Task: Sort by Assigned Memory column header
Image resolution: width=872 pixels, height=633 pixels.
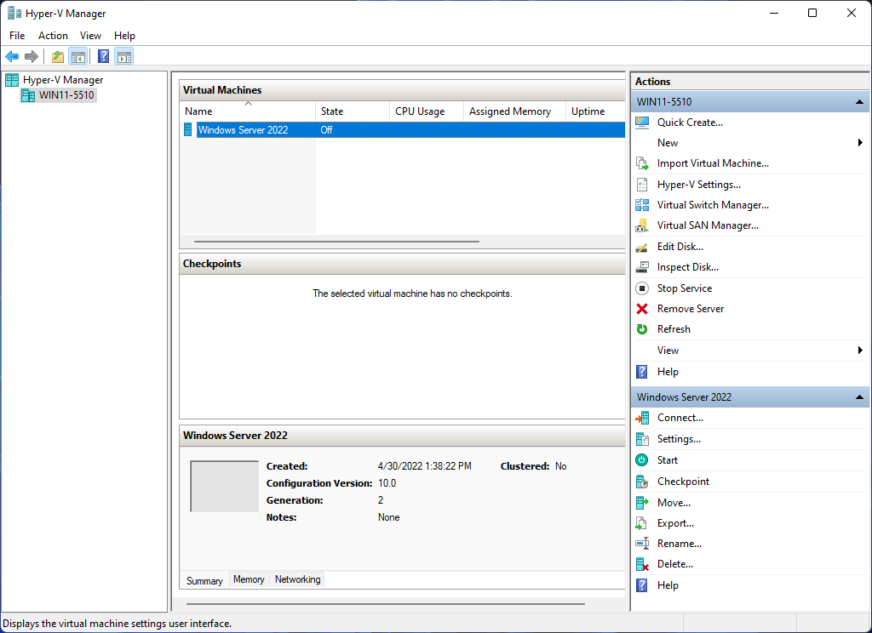Action: pyautogui.click(x=514, y=111)
